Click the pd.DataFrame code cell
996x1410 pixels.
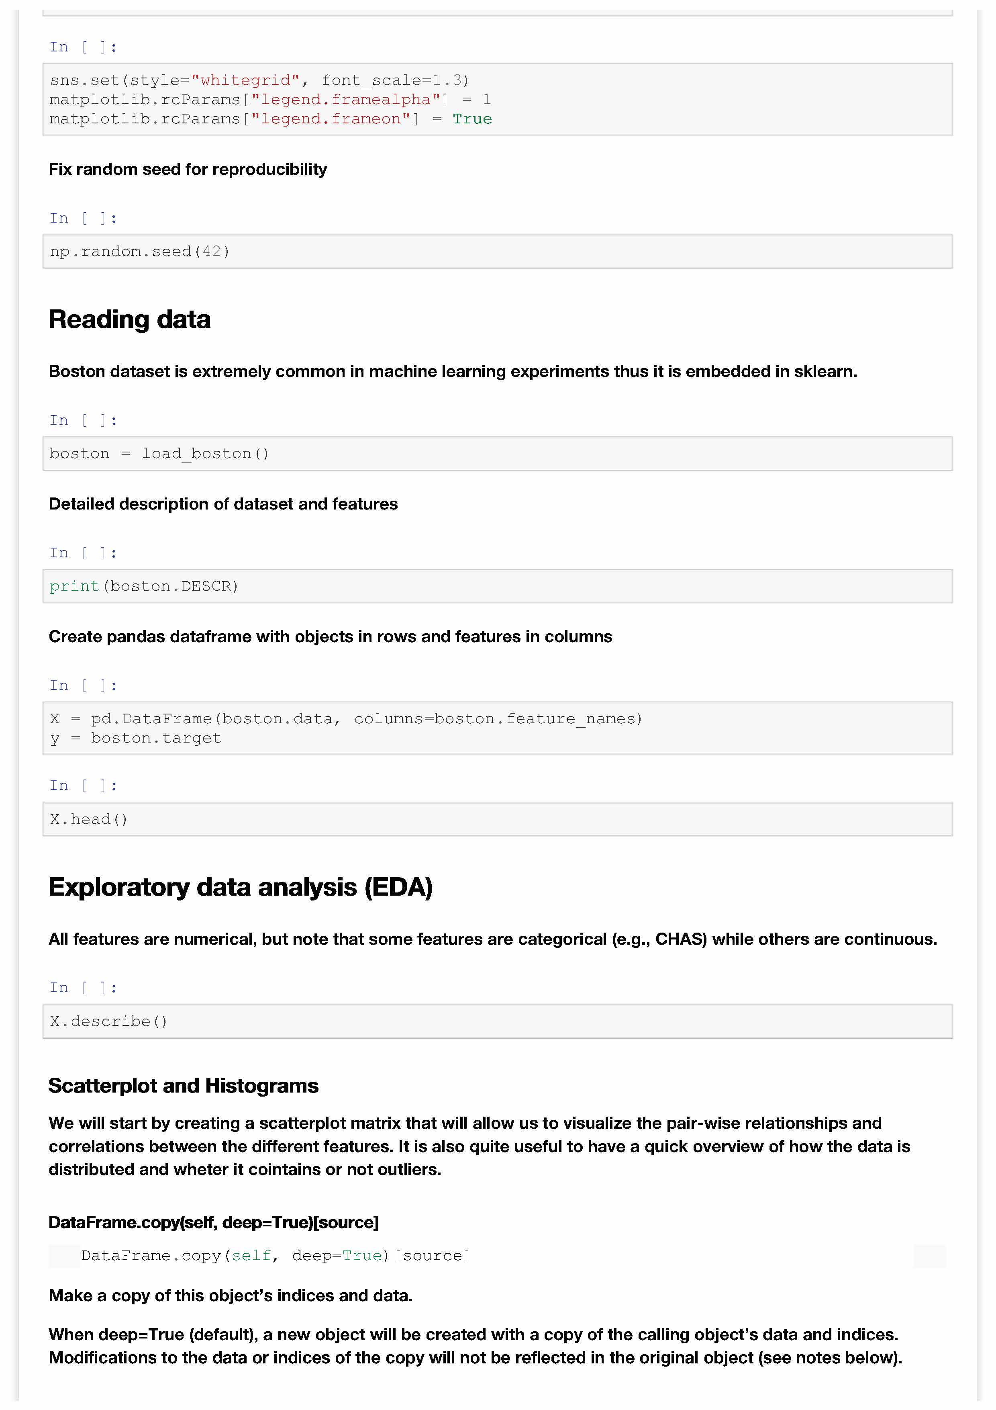pyautogui.click(x=497, y=728)
